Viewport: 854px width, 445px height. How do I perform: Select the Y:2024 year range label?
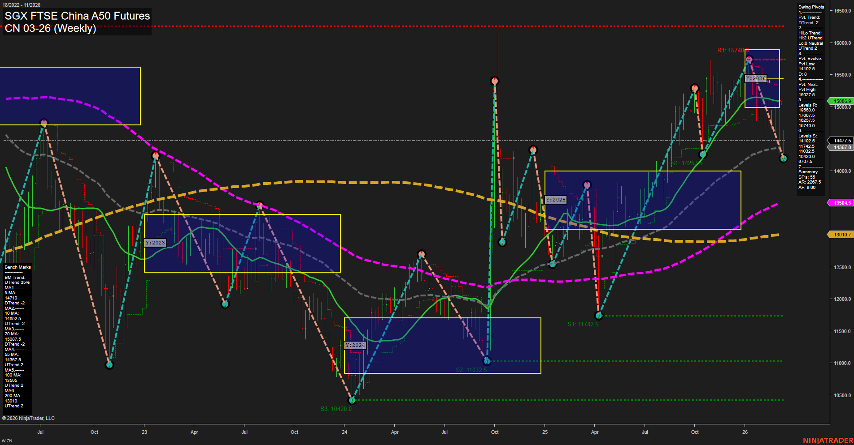(x=355, y=345)
